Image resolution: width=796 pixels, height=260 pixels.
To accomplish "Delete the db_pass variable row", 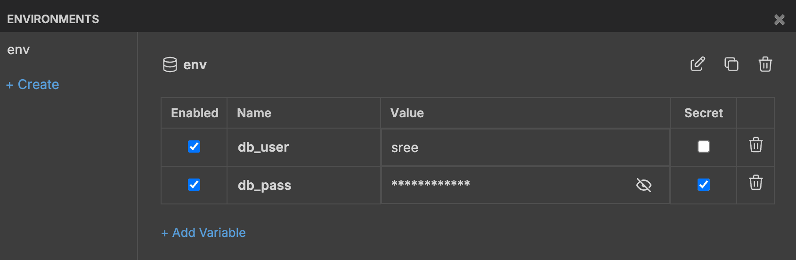I will 756,183.
